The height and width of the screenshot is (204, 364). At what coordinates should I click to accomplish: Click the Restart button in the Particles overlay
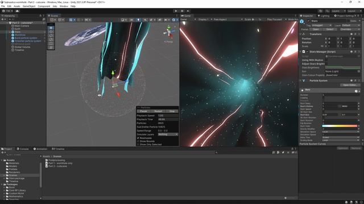point(158,111)
